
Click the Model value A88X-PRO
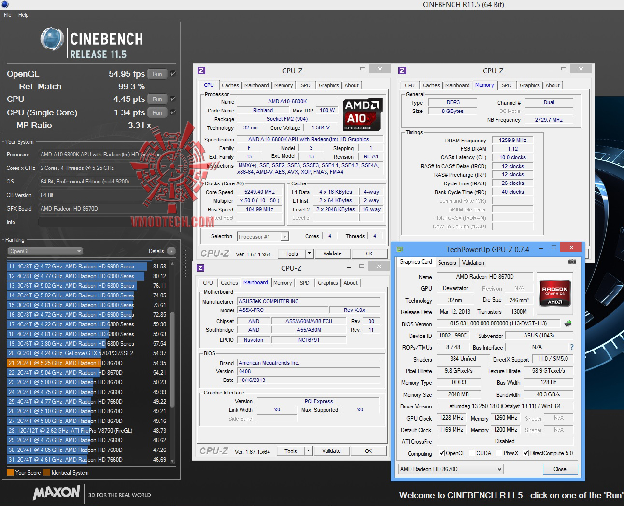[x=282, y=310]
